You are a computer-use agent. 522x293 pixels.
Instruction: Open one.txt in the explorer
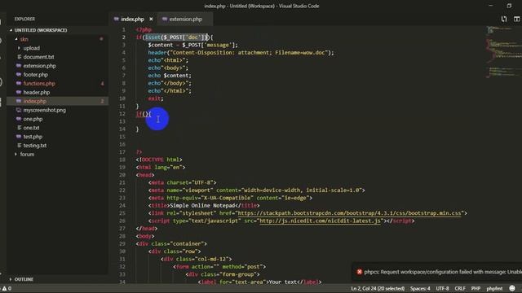31,128
